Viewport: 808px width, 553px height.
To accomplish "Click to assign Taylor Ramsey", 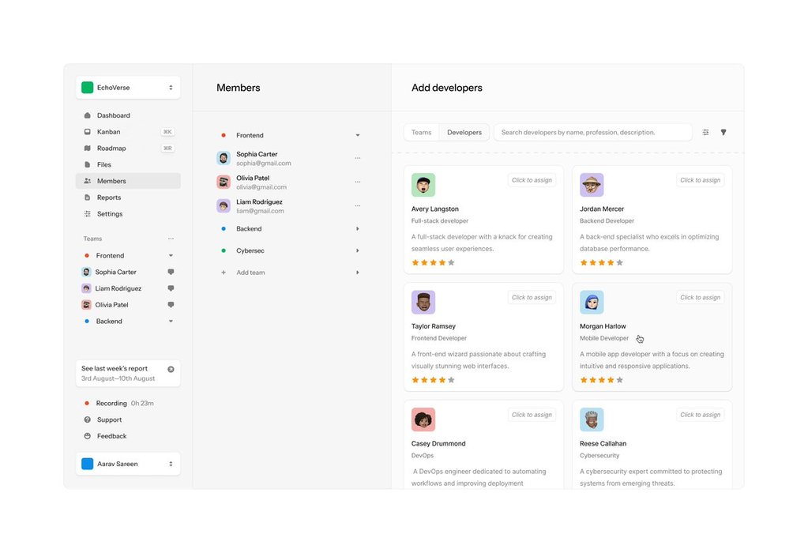I will 532,297.
